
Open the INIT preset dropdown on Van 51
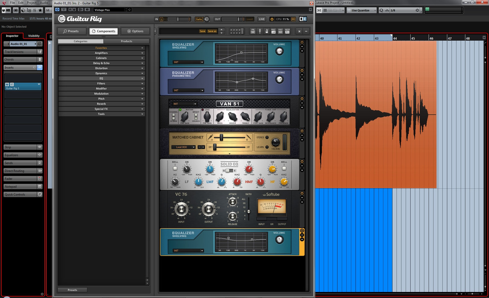point(185,104)
